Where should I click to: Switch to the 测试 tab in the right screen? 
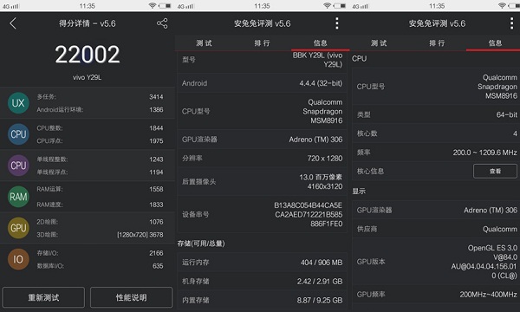pos(379,43)
